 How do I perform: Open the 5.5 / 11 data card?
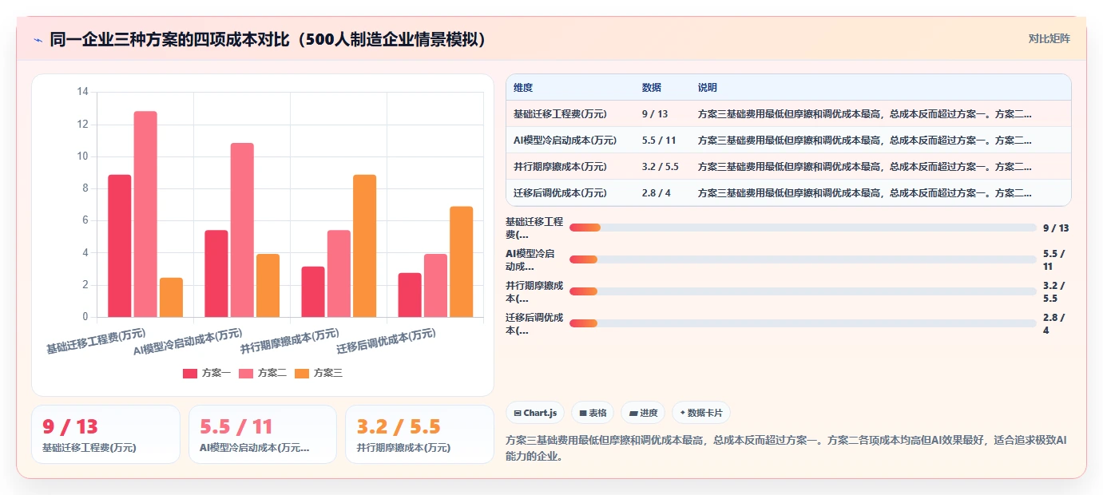click(x=262, y=434)
